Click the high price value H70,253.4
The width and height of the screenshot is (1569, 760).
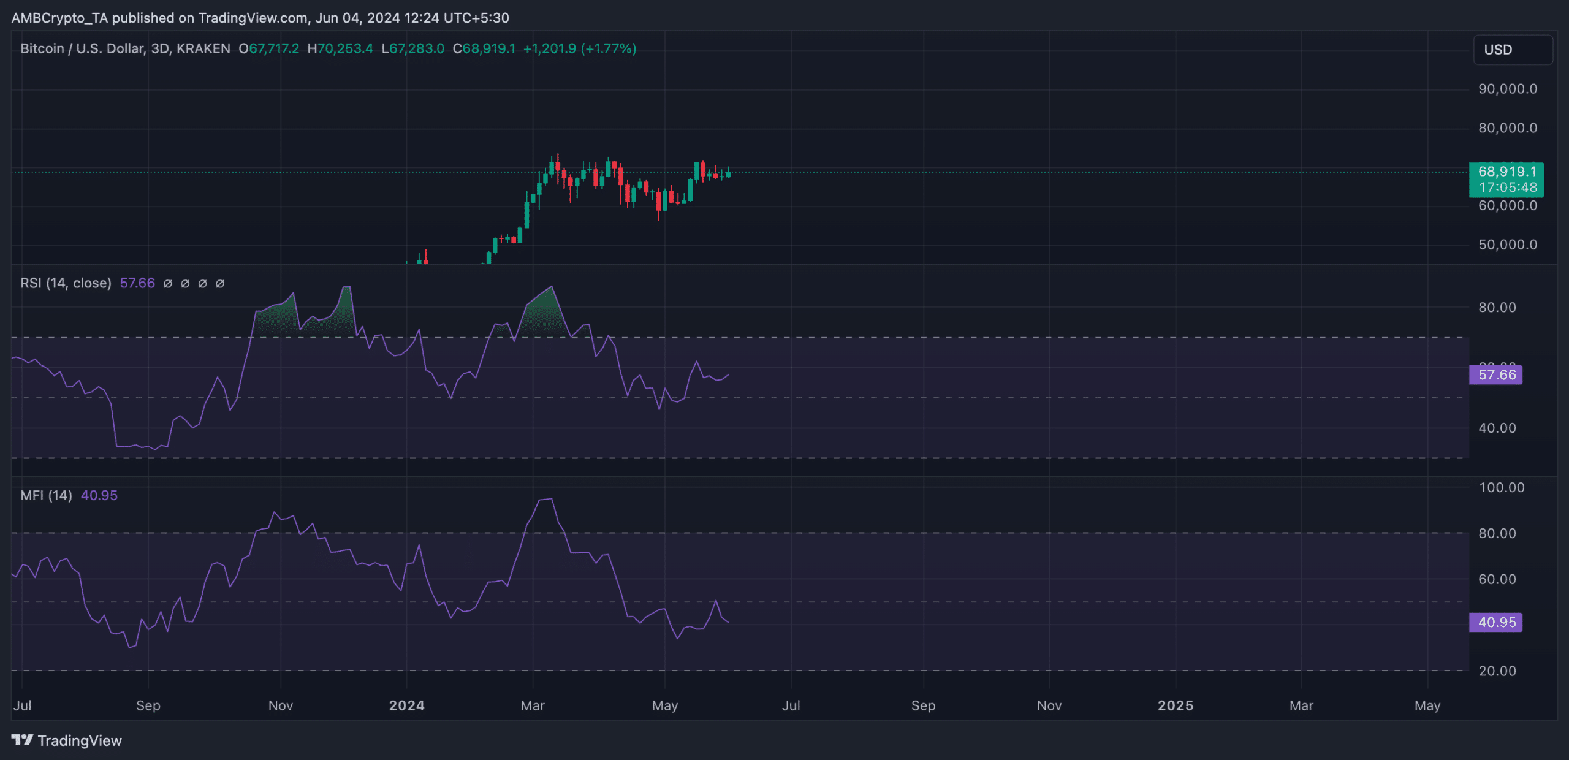click(x=340, y=48)
